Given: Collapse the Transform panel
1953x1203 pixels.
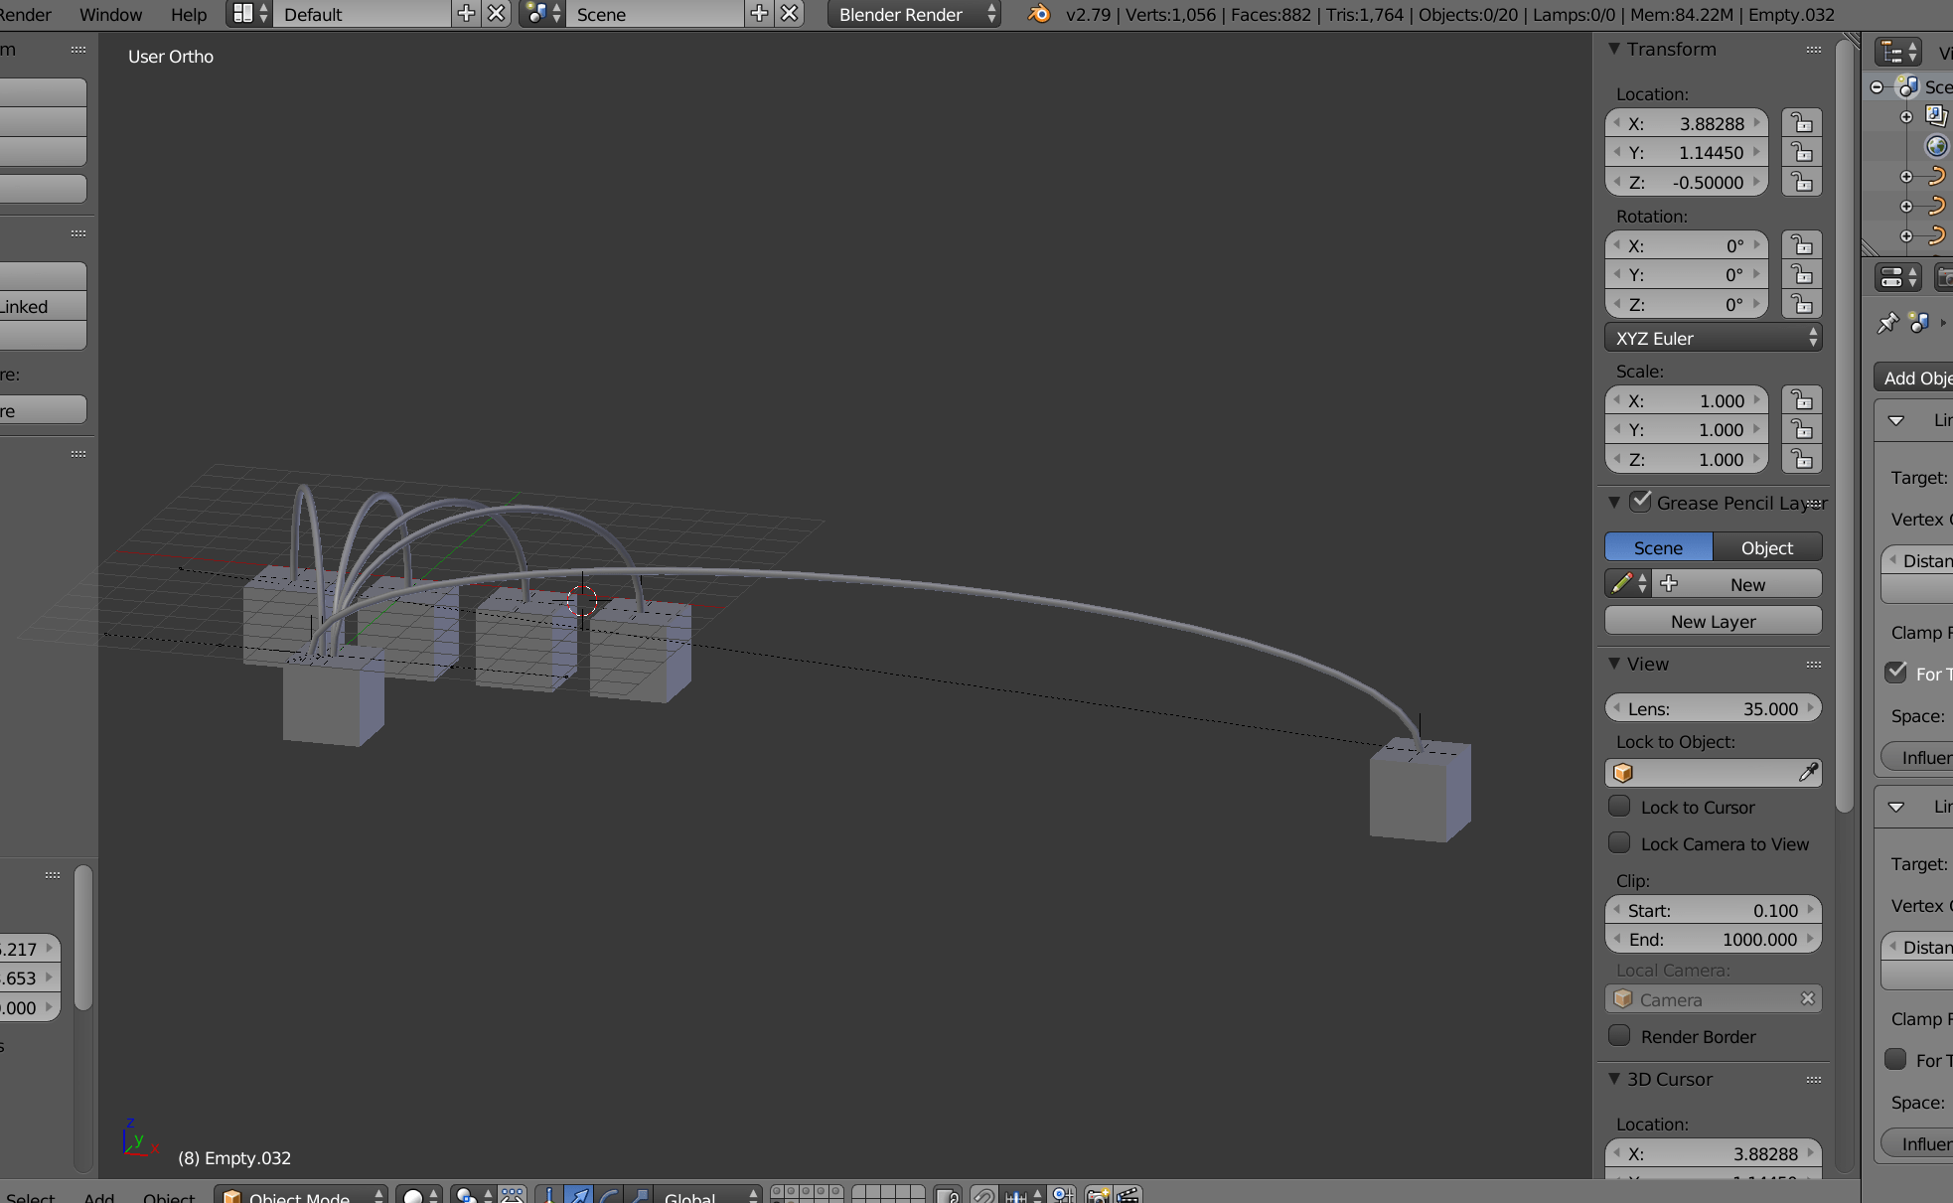Looking at the screenshot, I should point(1614,49).
